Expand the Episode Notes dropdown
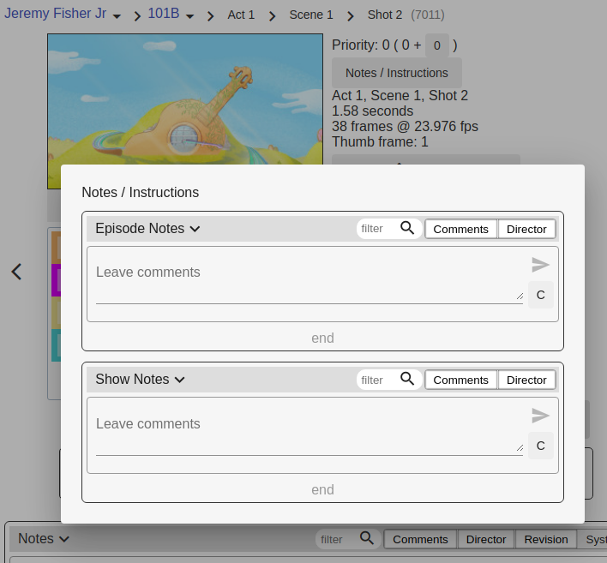The width and height of the screenshot is (607, 563). 147,229
